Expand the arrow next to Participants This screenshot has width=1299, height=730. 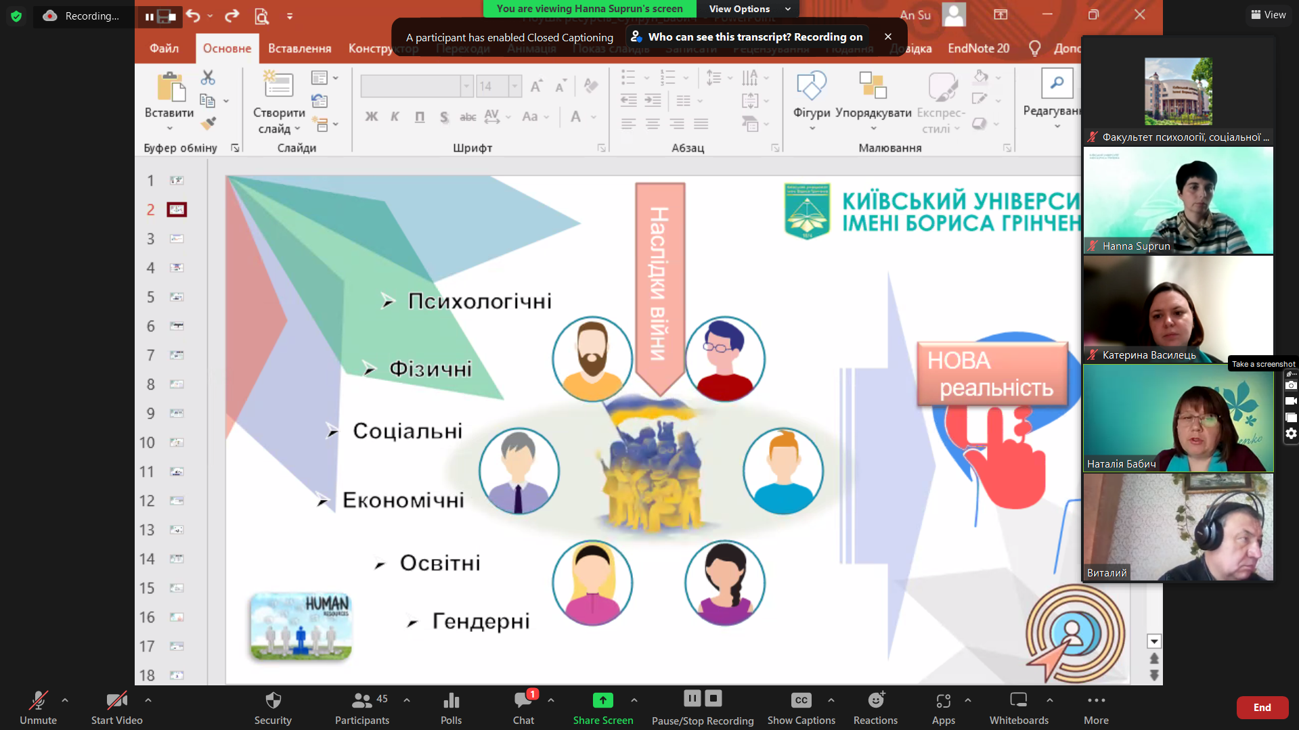pos(407,700)
